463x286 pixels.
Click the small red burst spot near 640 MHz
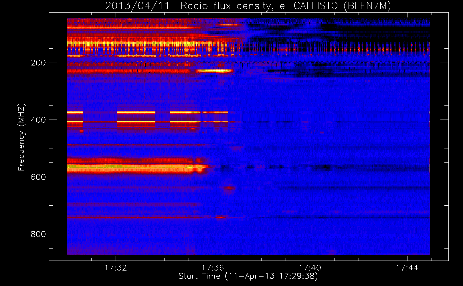(229, 188)
